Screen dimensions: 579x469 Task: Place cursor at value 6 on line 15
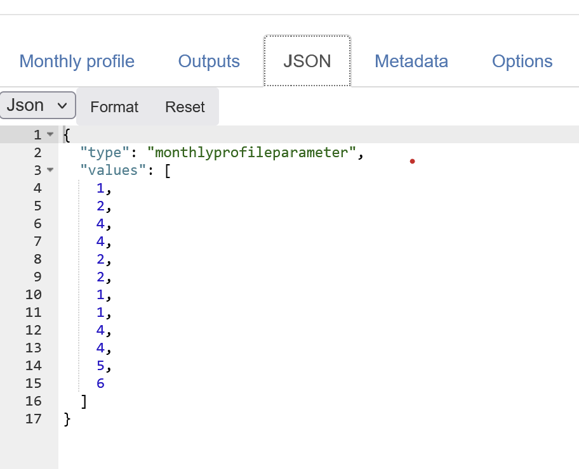click(100, 383)
